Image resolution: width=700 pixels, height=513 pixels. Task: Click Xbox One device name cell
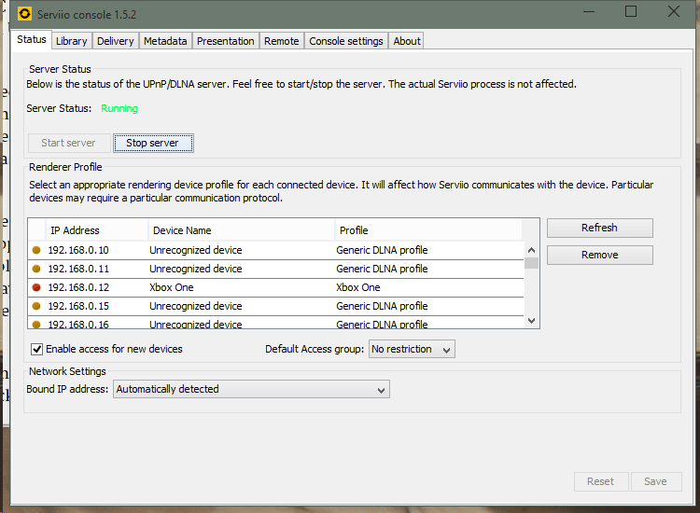coord(172,287)
